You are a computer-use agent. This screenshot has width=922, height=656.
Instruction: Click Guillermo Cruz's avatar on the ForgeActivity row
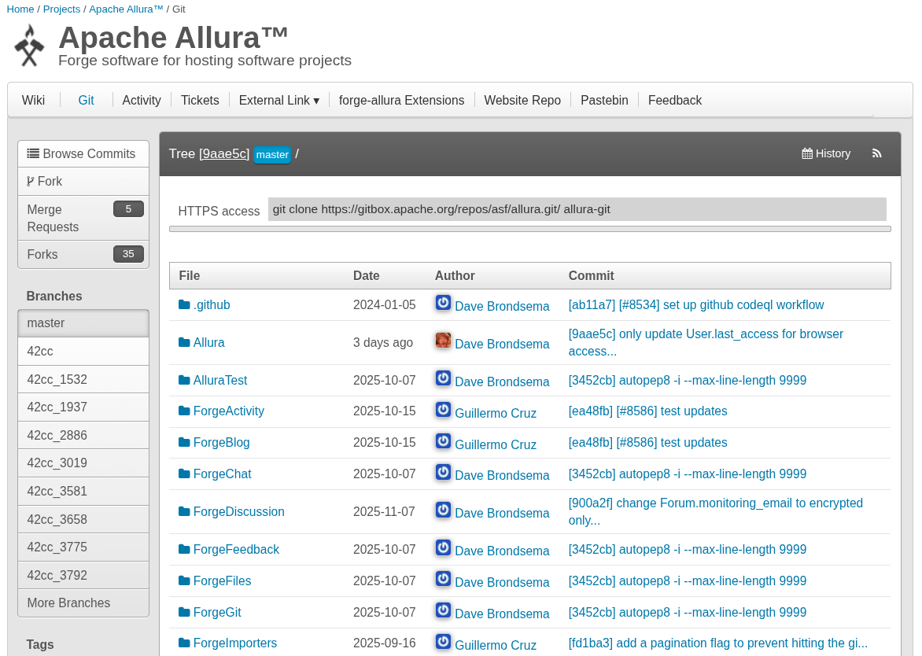(x=442, y=410)
